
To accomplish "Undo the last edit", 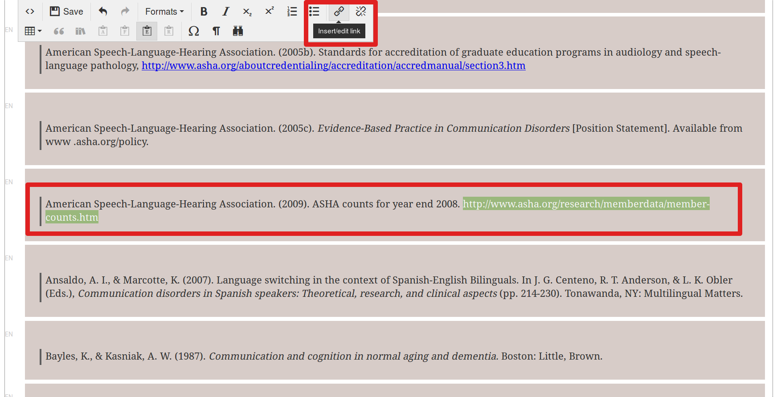I will [103, 12].
